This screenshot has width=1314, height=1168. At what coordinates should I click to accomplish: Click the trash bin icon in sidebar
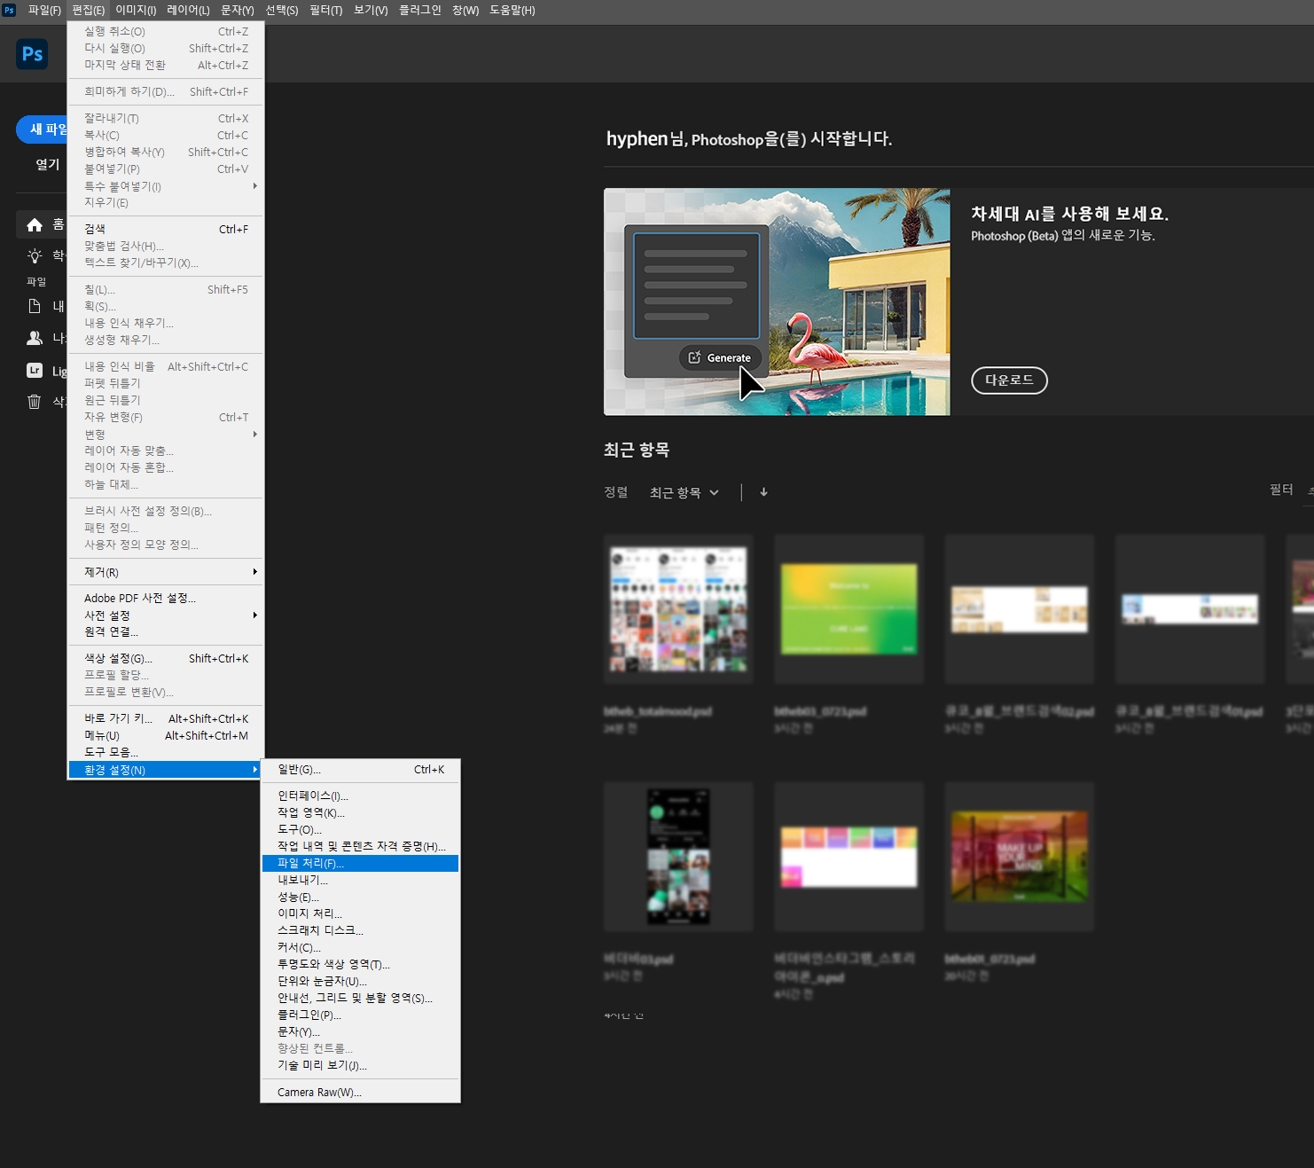[x=35, y=402]
